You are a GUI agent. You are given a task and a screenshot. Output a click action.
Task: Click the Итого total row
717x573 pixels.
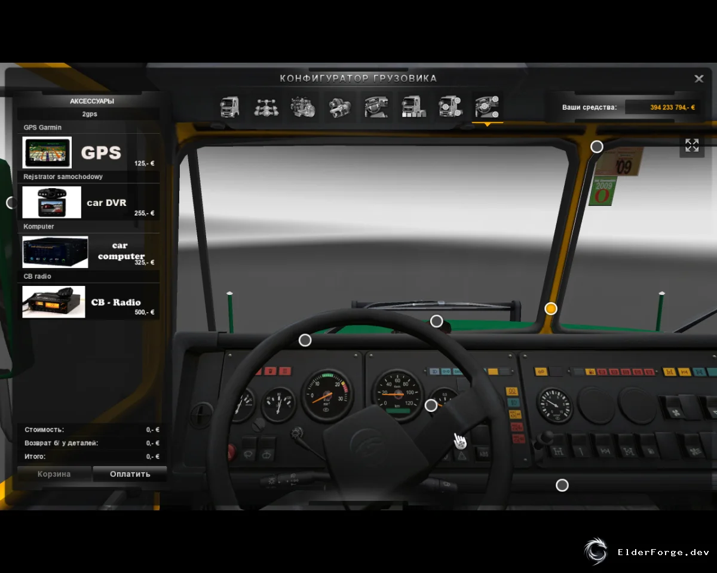tap(92, 457)
